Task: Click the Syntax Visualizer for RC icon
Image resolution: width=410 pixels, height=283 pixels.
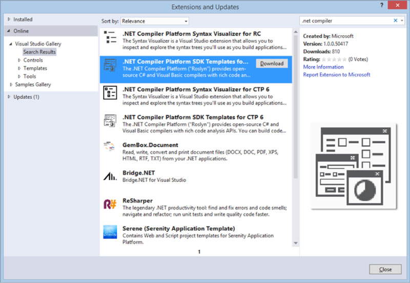Action: coord(110,38)
